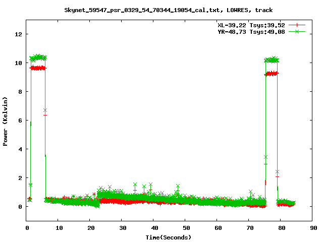Click the green calibration plateau near 3 seconds

tap(38, 58)
